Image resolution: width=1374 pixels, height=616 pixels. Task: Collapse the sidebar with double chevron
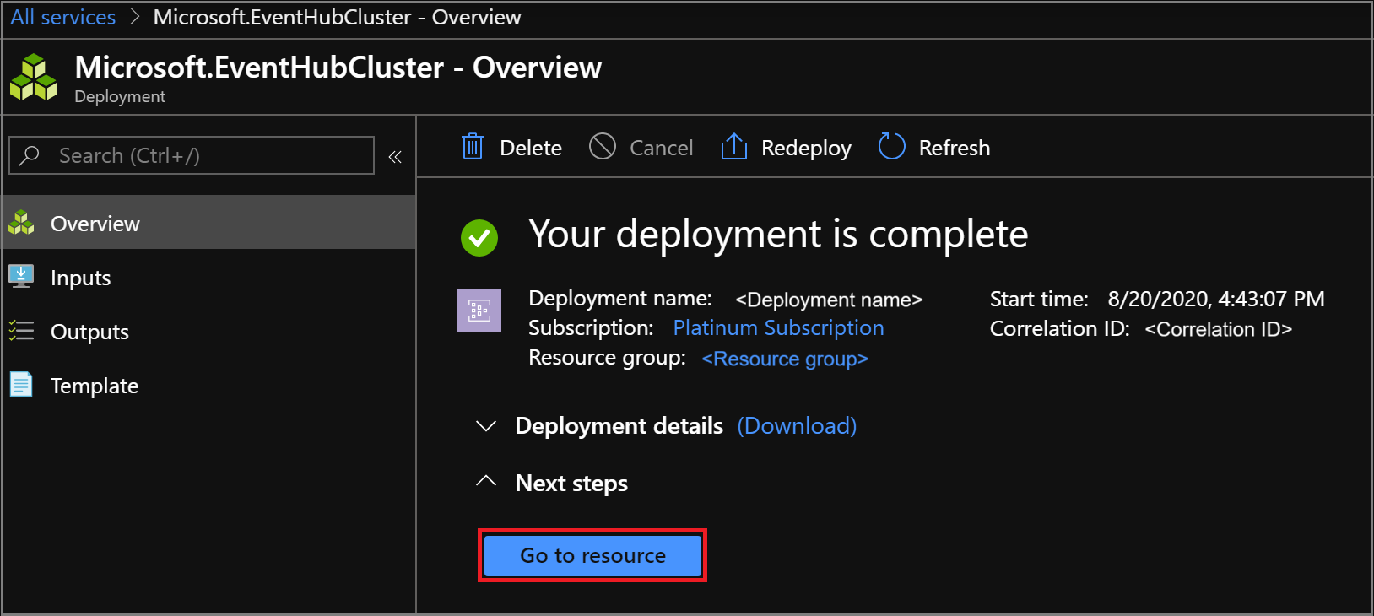pos(395,156)
